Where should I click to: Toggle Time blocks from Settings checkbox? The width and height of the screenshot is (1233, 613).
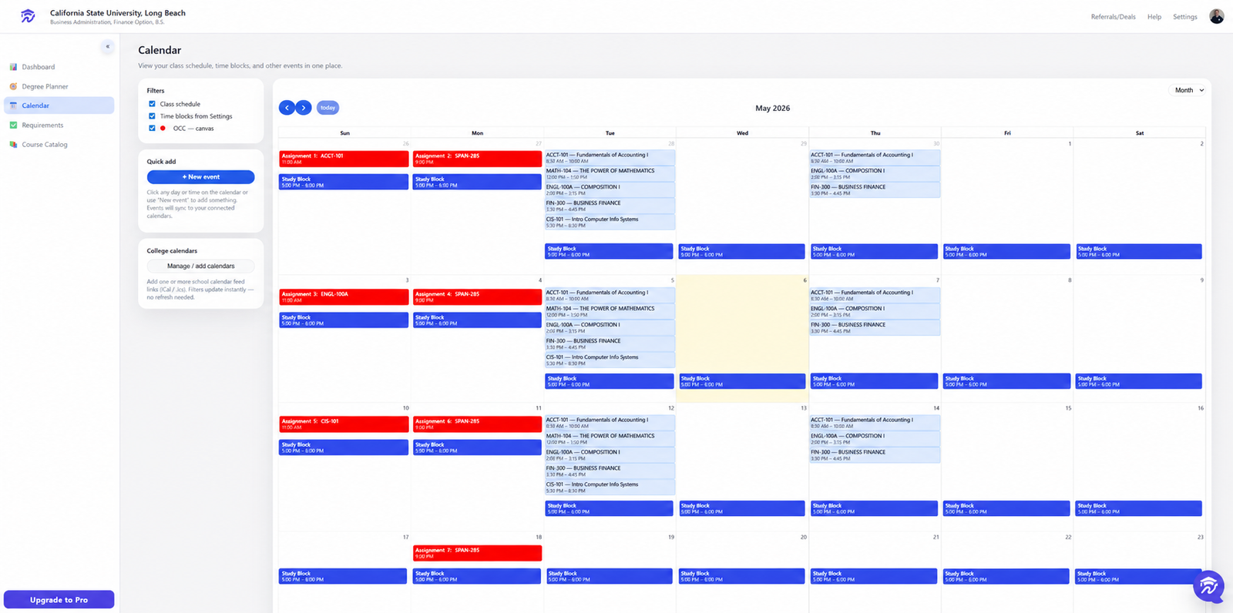[152, 116]
